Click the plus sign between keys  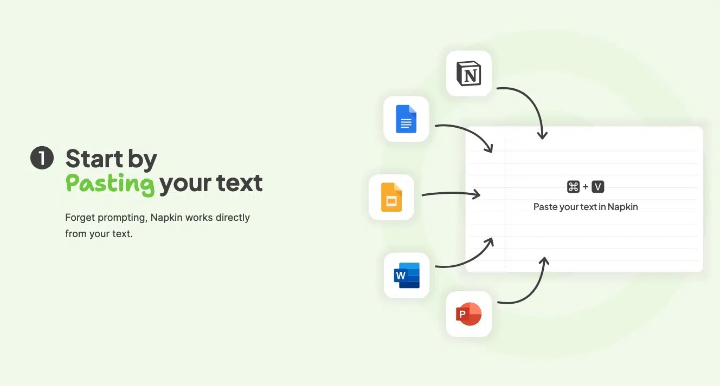pyautogui.click(x=586, y=187)
